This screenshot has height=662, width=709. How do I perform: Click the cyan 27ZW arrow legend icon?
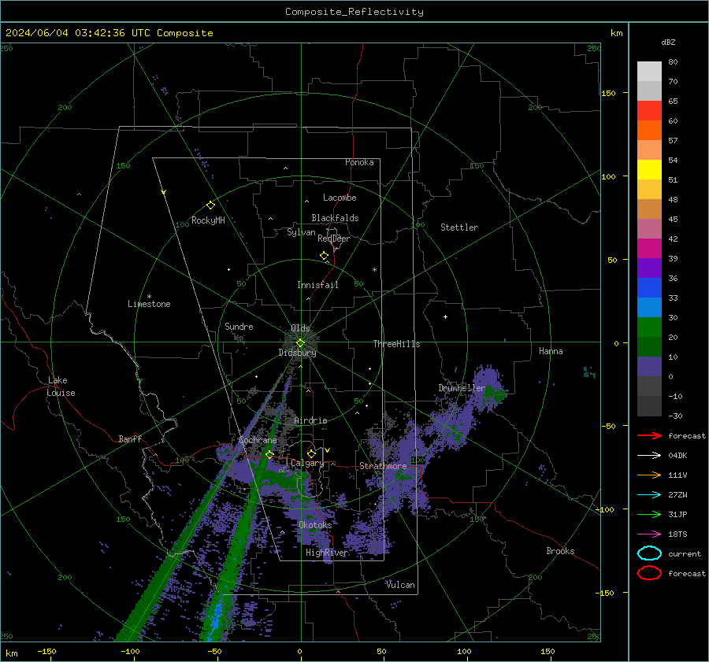click(649, 495)
